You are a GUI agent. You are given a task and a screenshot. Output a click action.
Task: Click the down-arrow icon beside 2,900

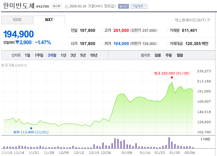coord(17,42)
